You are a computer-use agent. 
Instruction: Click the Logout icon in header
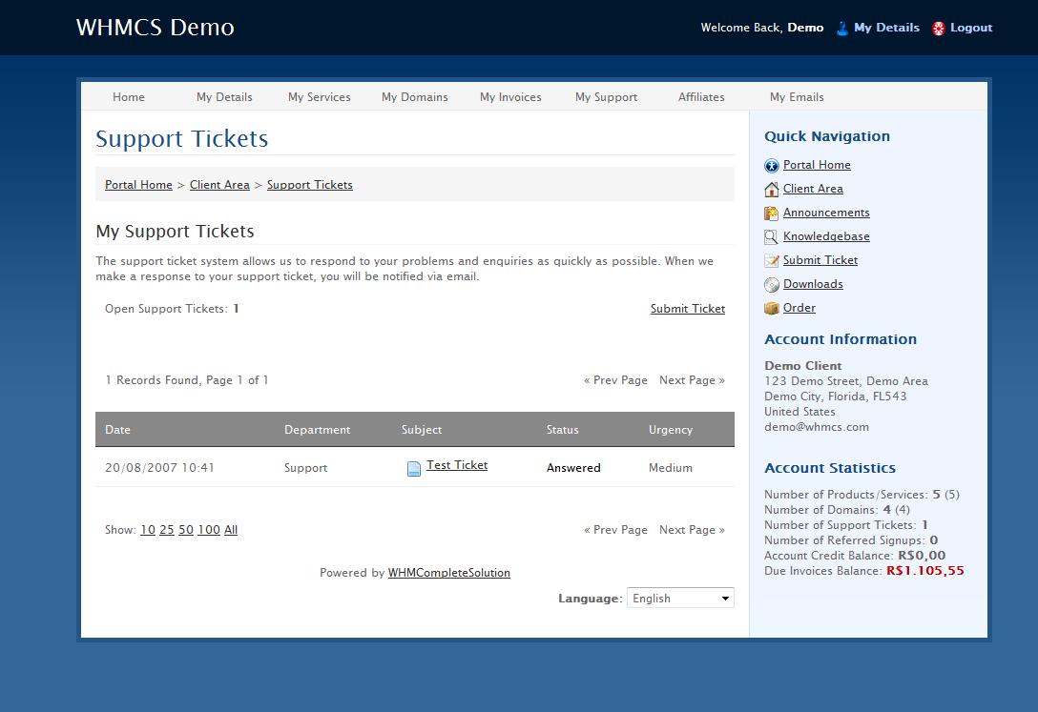tap(939, 29)
